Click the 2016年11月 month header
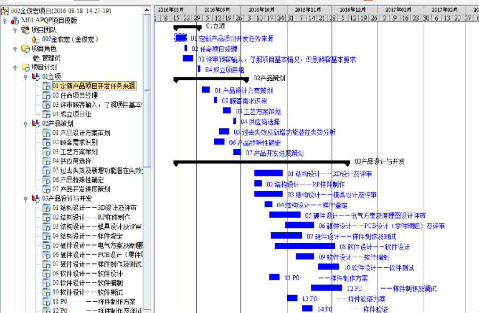479x313 pixels. (x=309, y=10)
